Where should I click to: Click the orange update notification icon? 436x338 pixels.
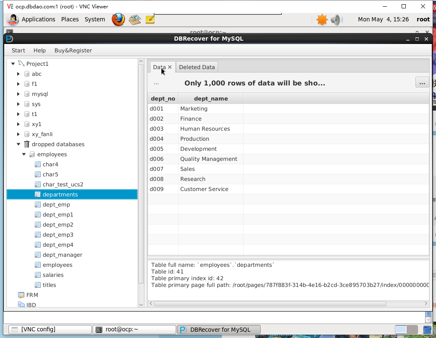coord(322,19)
